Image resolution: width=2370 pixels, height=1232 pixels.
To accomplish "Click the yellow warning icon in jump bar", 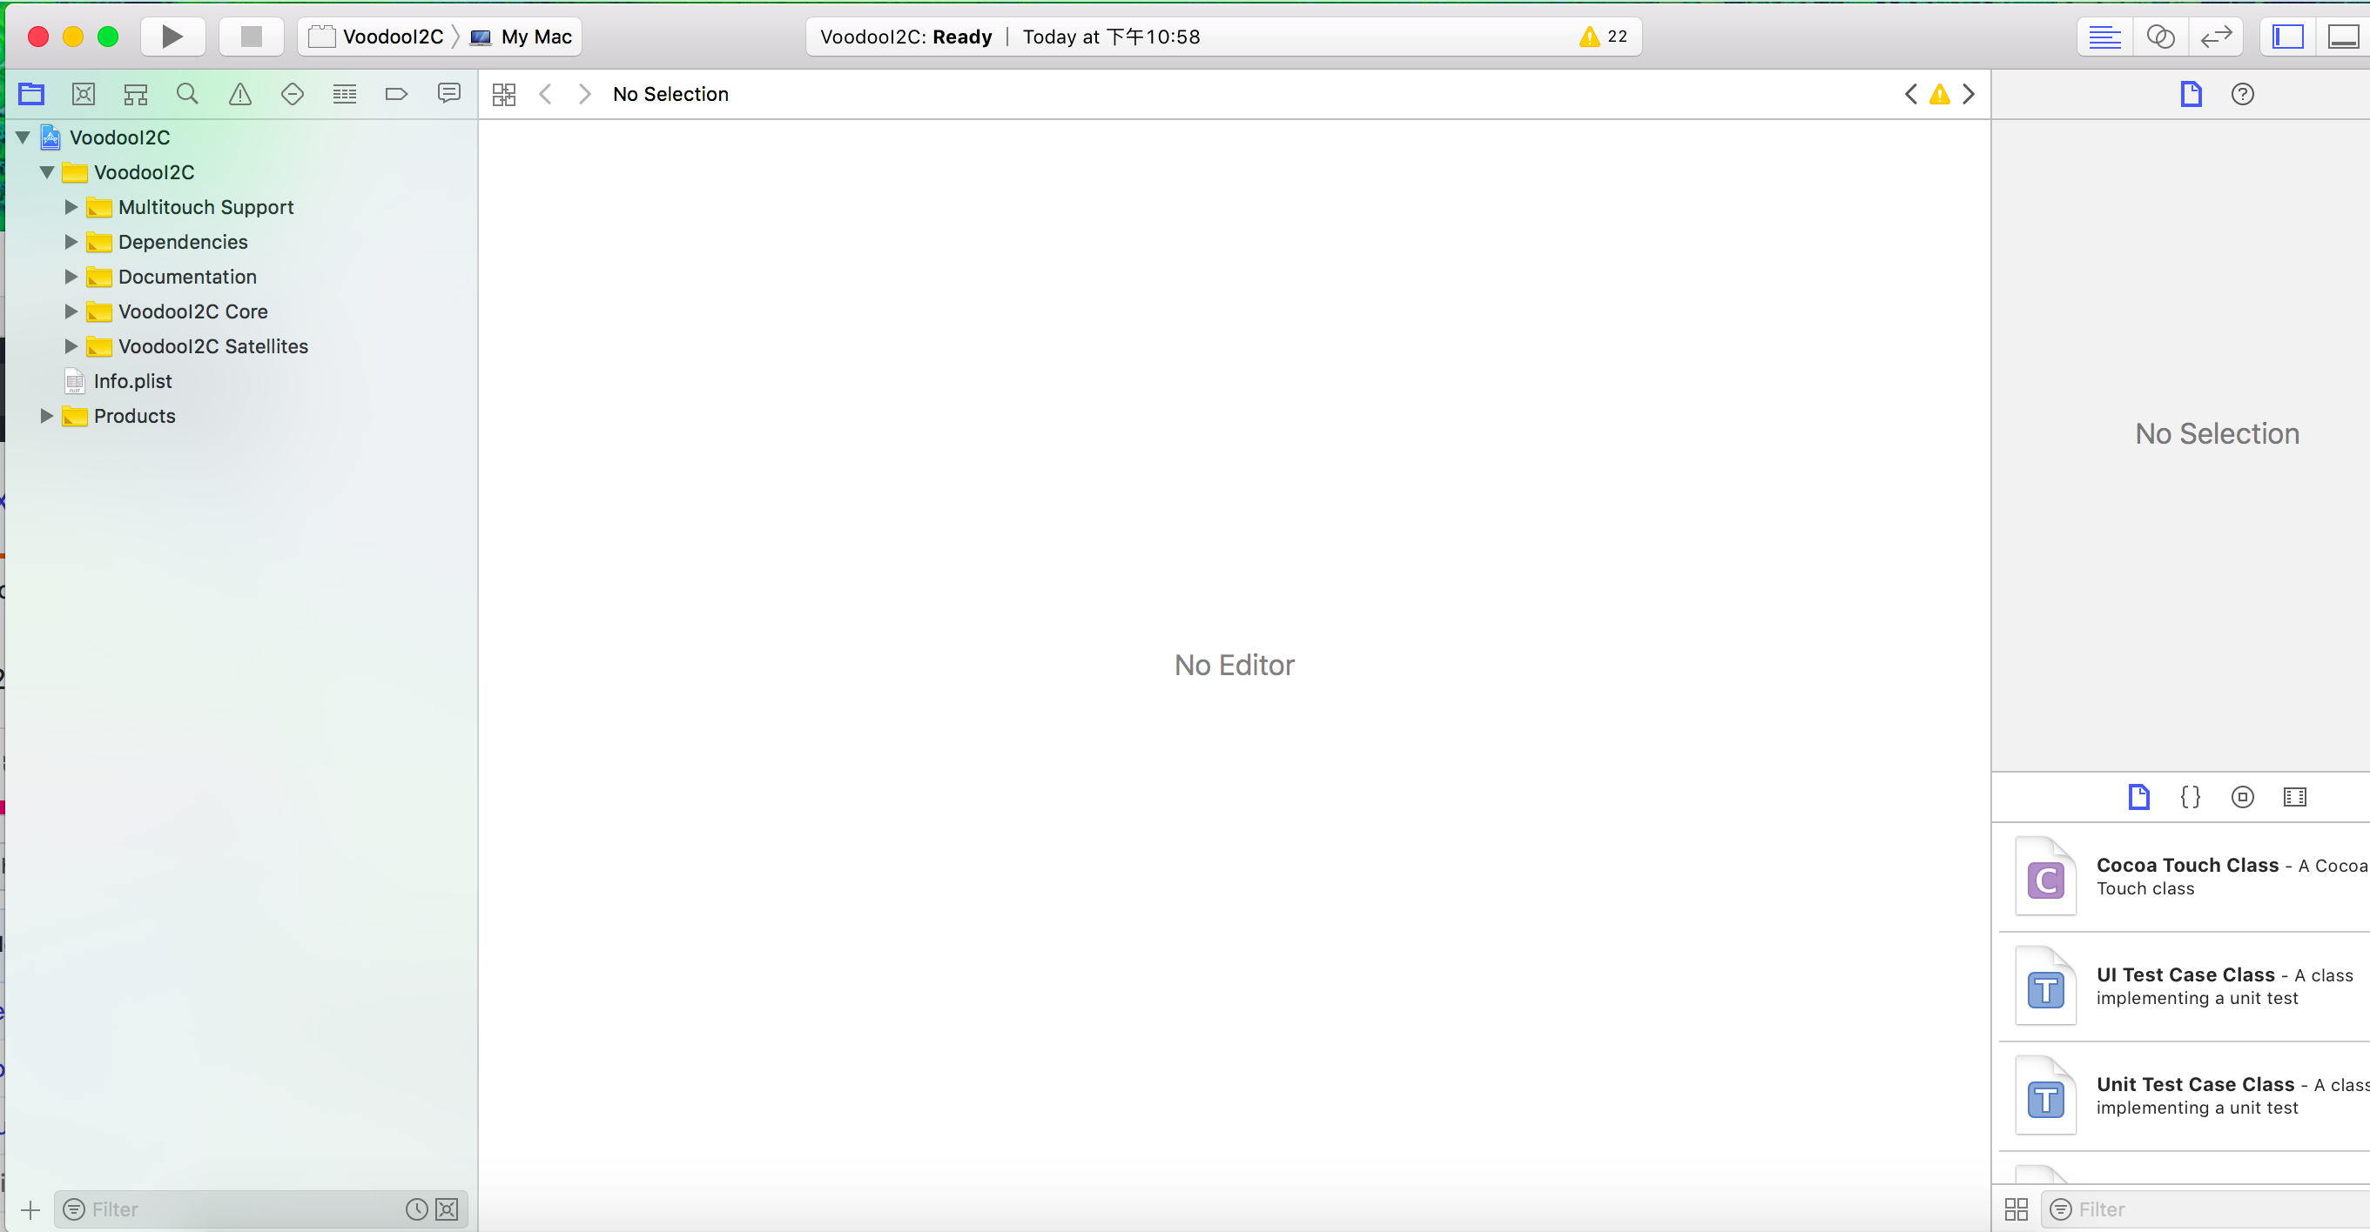I will coord(1939,94).
